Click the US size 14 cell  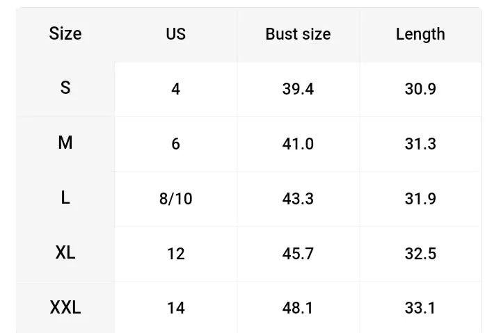pyautogui.click(x=176, y=308)
